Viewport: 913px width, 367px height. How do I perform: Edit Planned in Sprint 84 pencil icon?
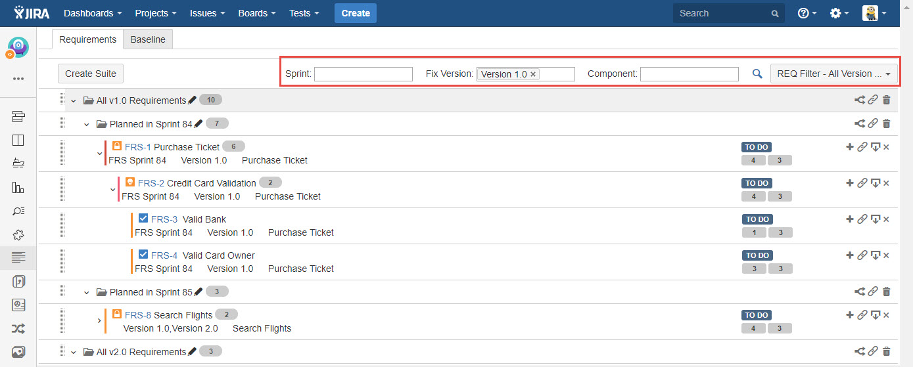coord(199,124)
